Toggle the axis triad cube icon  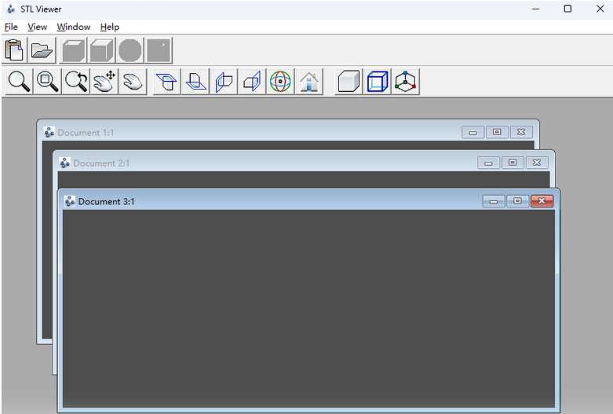[x=405, y=81]
